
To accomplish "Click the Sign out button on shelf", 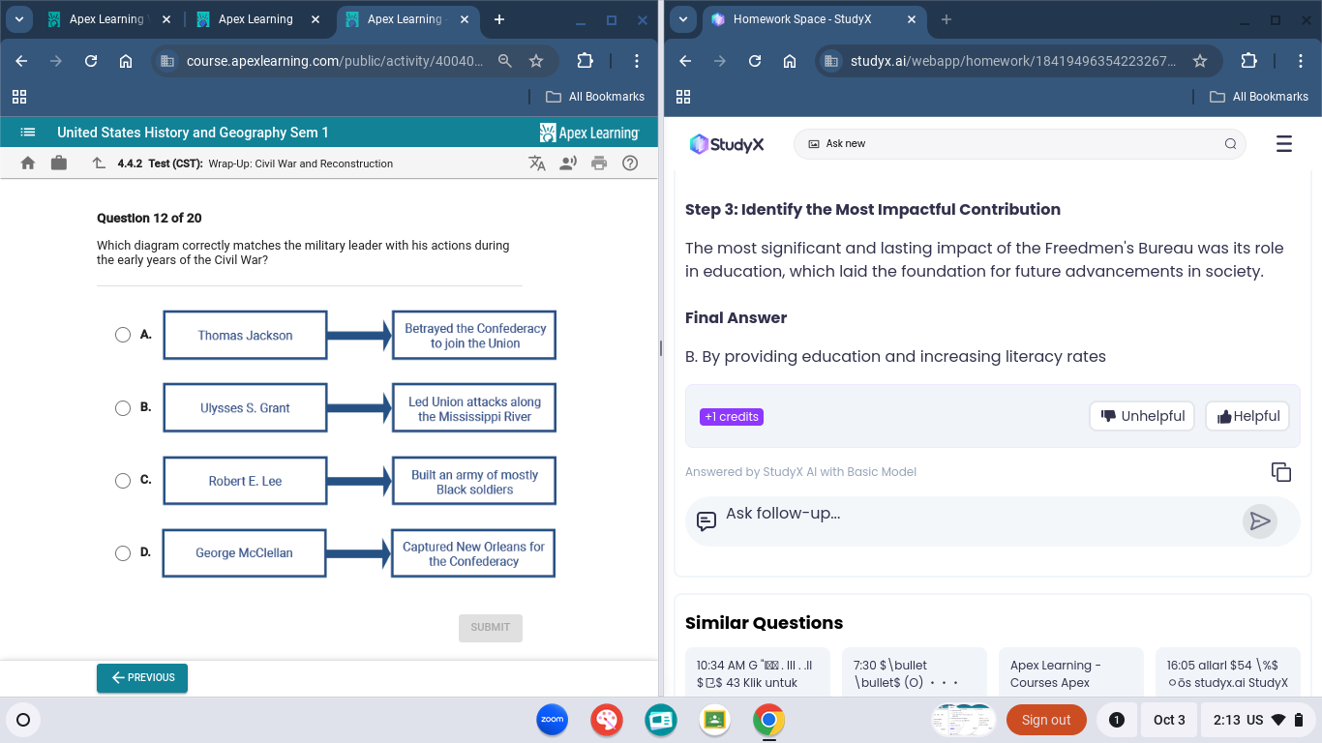I will click(x=1046, y=720).
